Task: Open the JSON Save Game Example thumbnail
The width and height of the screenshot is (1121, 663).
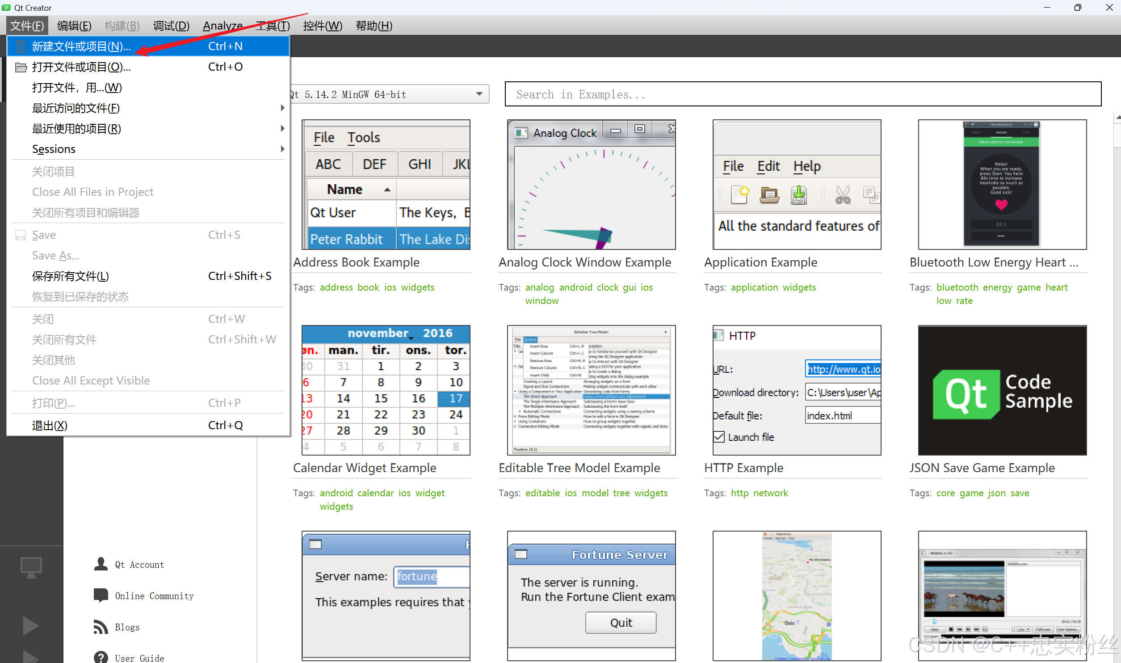Action: point(1003,390)
